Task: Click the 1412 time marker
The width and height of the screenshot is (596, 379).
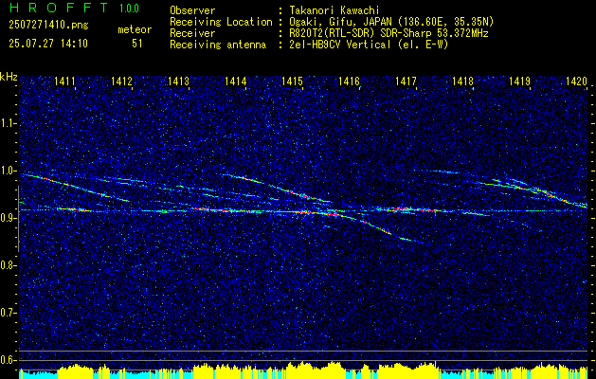Action: click(x=121, y=81)
